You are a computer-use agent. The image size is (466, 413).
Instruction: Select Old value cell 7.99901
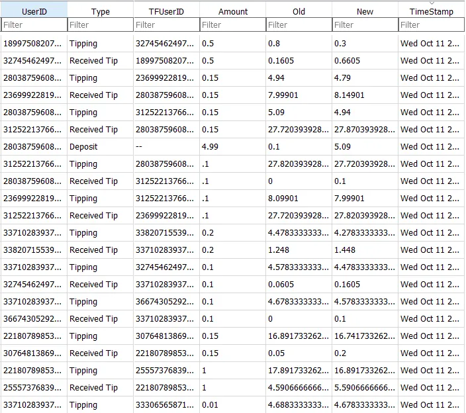[299, 95]
